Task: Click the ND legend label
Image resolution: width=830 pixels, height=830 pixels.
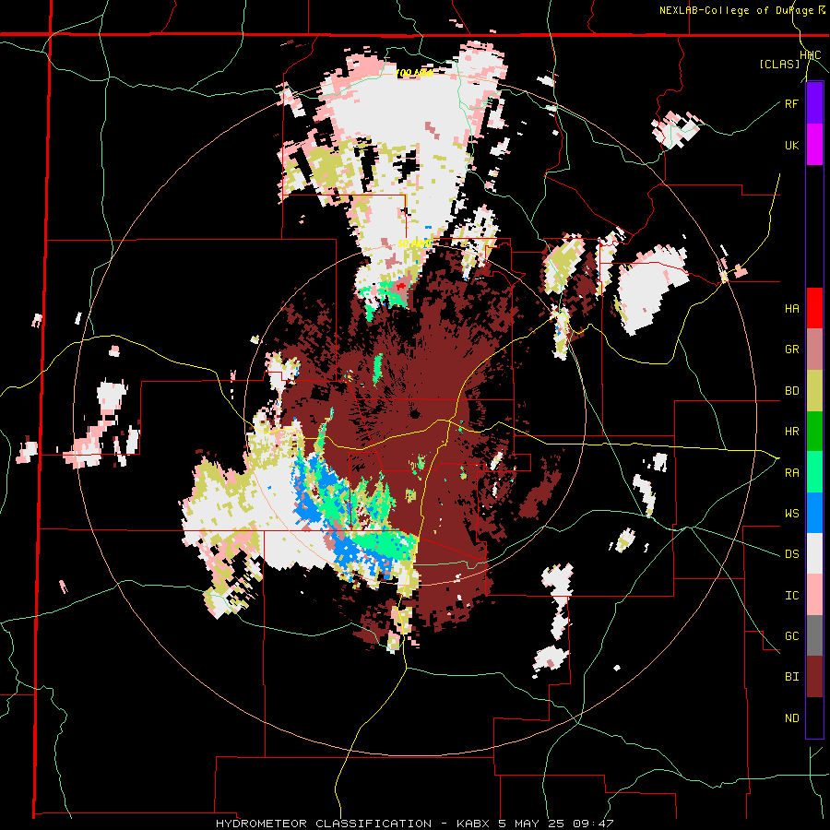Action: (x=791, y=718)
